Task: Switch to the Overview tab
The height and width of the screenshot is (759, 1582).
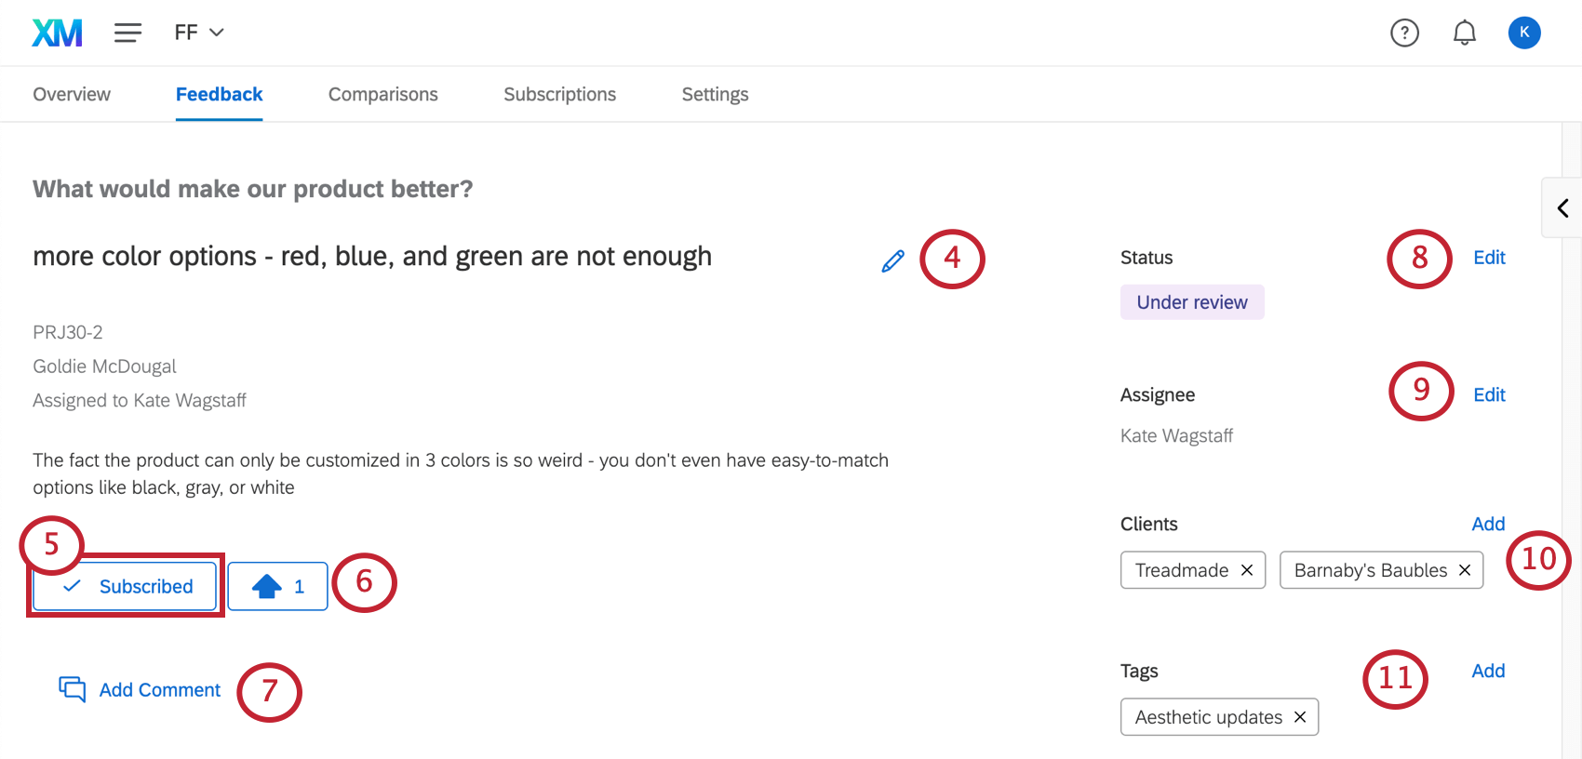Action: point(72,94)
